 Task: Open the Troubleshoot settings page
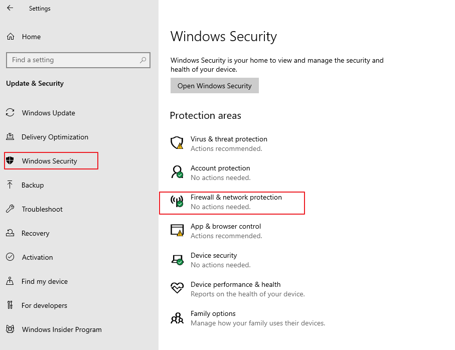[x=42, y=209]
